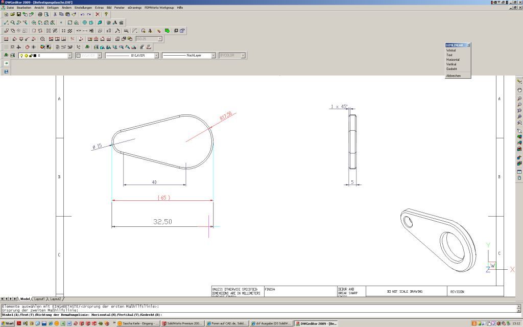
Task: Select the Donut/ring drawing tool
Action: coord(85,22)
